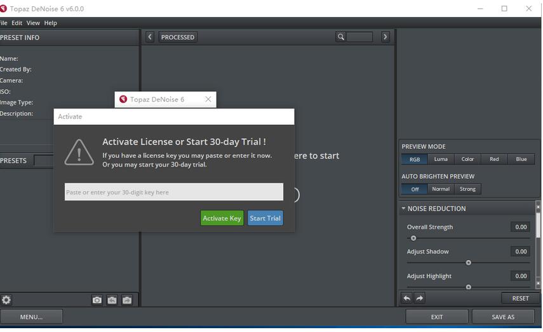Image resolution: width=543 pixels, height=332 pixels.
Task: Click the Adjust Shadow value box
Action: click(x=521, y=252)
